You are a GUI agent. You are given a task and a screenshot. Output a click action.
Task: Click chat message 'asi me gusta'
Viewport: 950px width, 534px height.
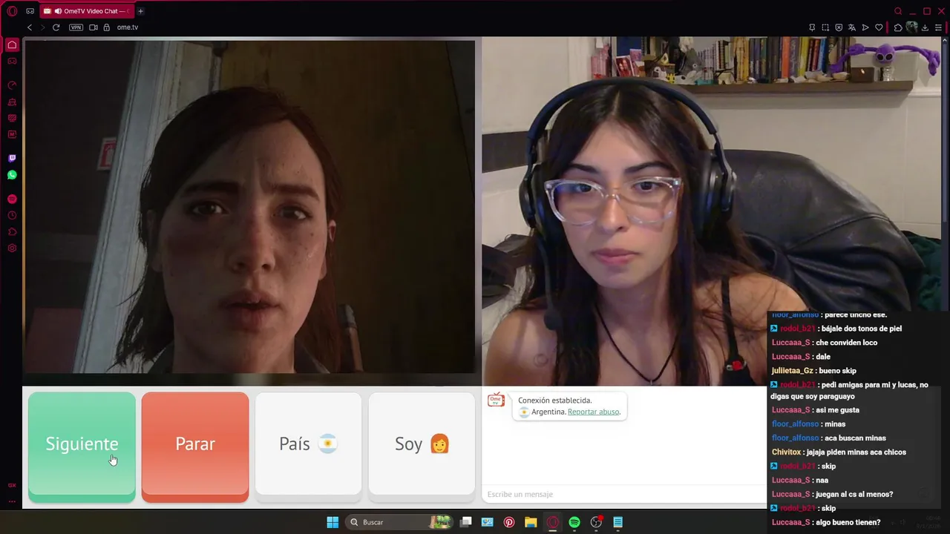point(836,410)
